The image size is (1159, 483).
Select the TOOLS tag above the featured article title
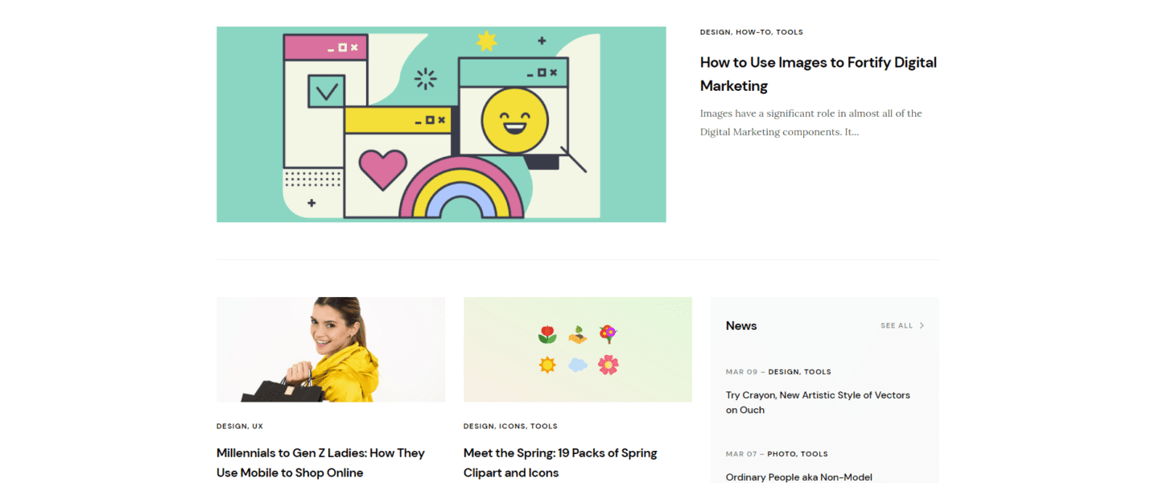790,32
